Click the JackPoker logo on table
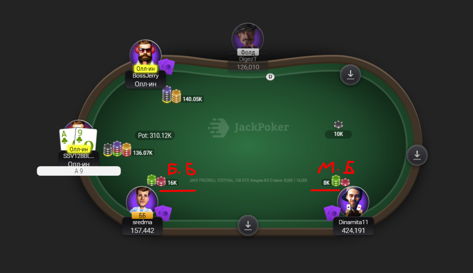The height and width of the screenshot is (273, 473). (248, 128)
